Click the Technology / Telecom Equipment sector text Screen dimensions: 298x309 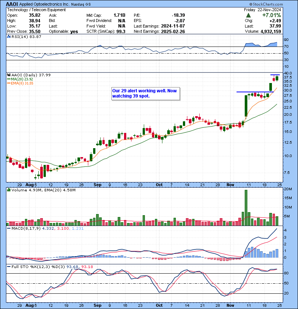pos(37,10)
